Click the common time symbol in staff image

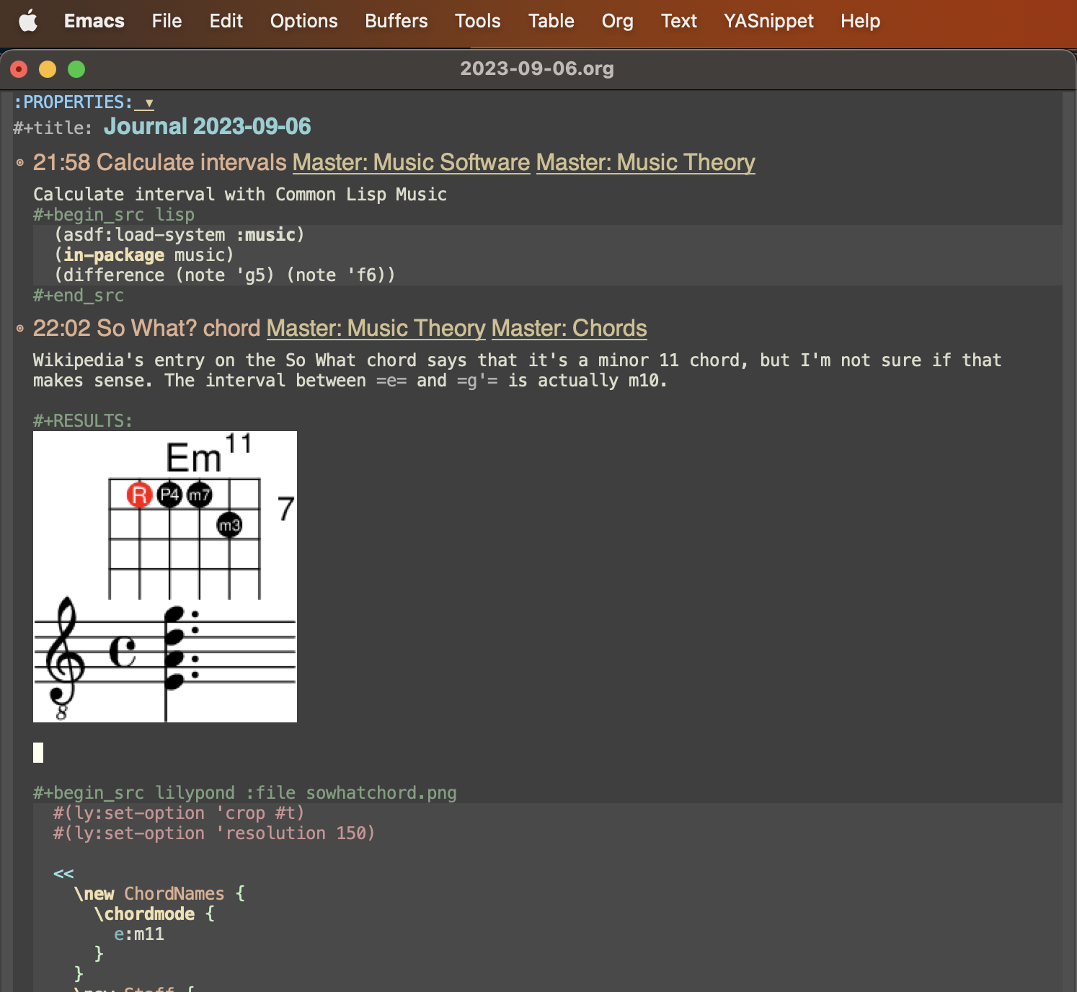point(122,651)
